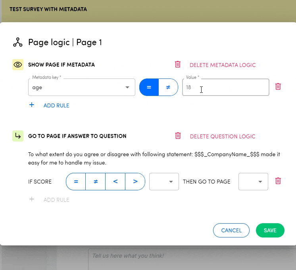Image resolution: width=296 pixels, height=270 pixels.
Task: Choose the greater-than score operator
Action: (135, 182)
